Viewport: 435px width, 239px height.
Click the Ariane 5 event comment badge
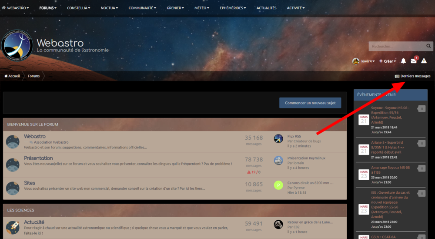422,144
